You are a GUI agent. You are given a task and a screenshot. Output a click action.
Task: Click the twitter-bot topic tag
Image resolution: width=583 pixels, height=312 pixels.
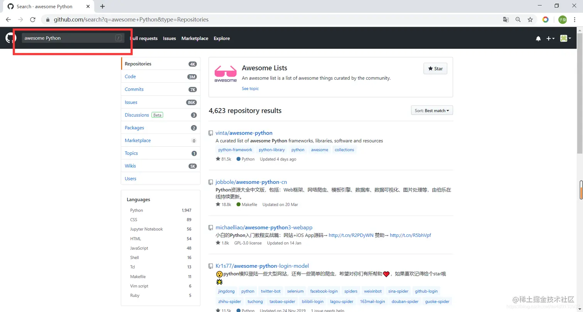click(x=271, y=292)
